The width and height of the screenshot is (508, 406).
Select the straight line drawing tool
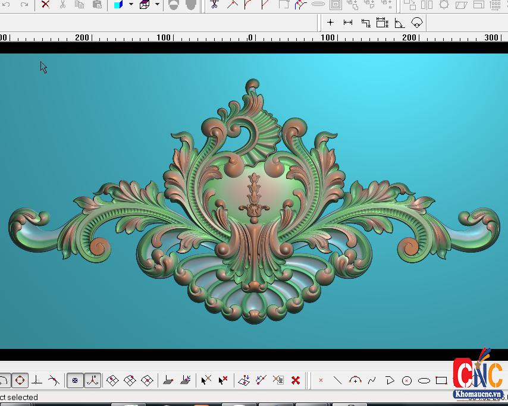[x=337, y=380]
